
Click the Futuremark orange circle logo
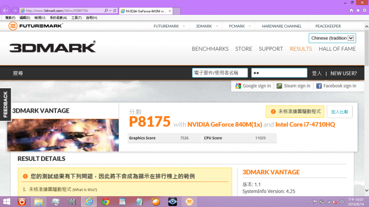[13, 26]
